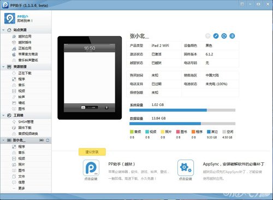Open 越狱插件 in the sidebar
Image resolution: width=273 pixels, height=200 pixels.
pos(25,42)
